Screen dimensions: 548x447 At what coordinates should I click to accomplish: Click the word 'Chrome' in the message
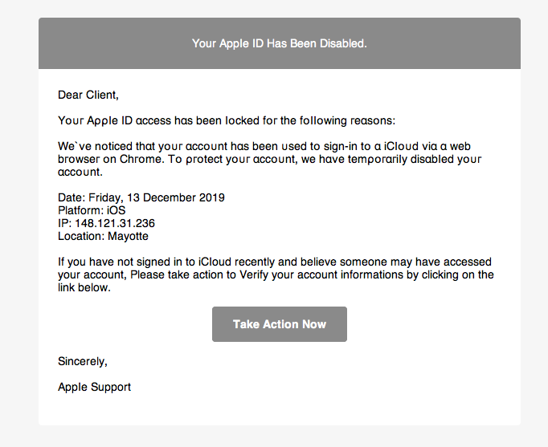(x=141, y=159)
